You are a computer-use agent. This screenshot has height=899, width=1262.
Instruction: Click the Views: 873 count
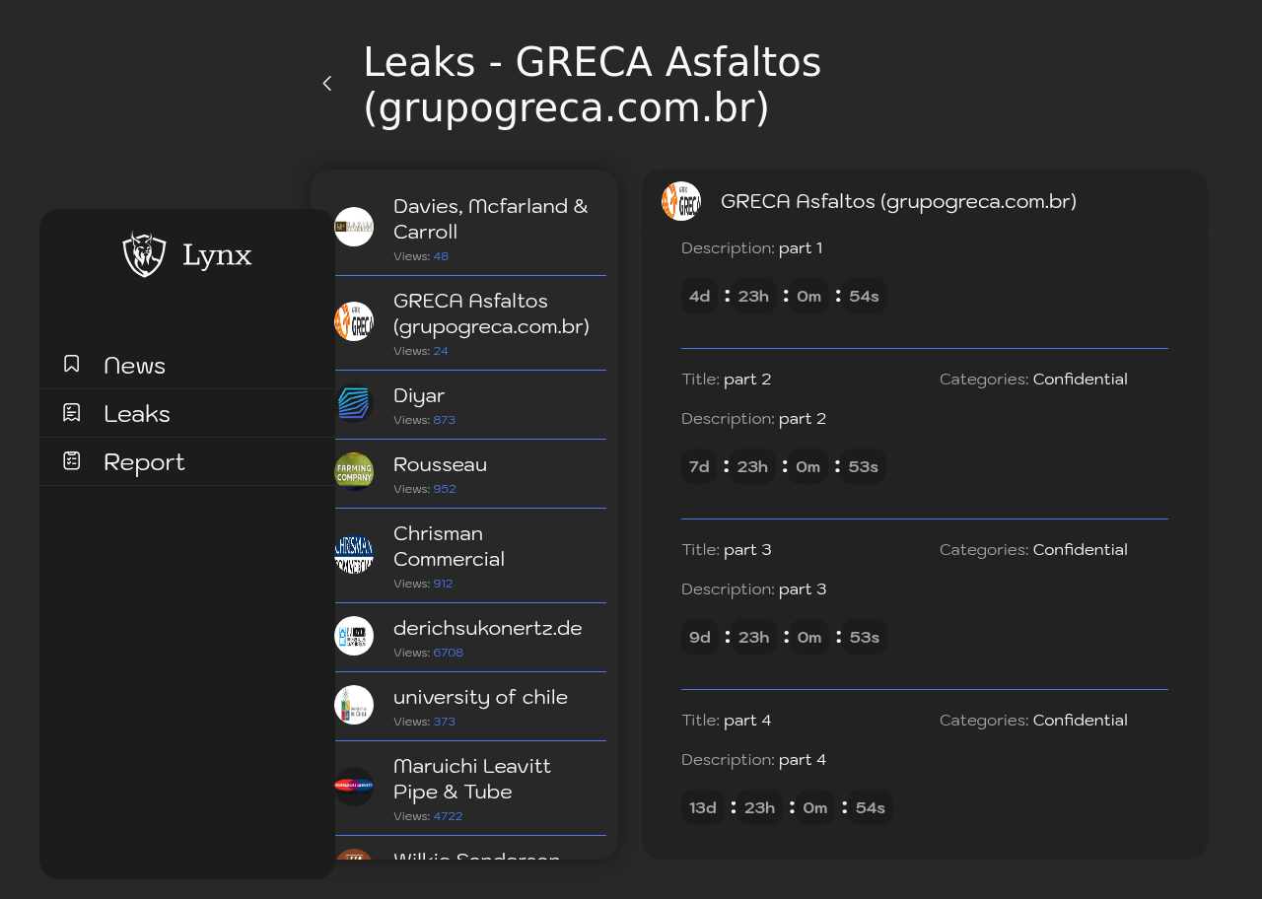click(425, 420)
